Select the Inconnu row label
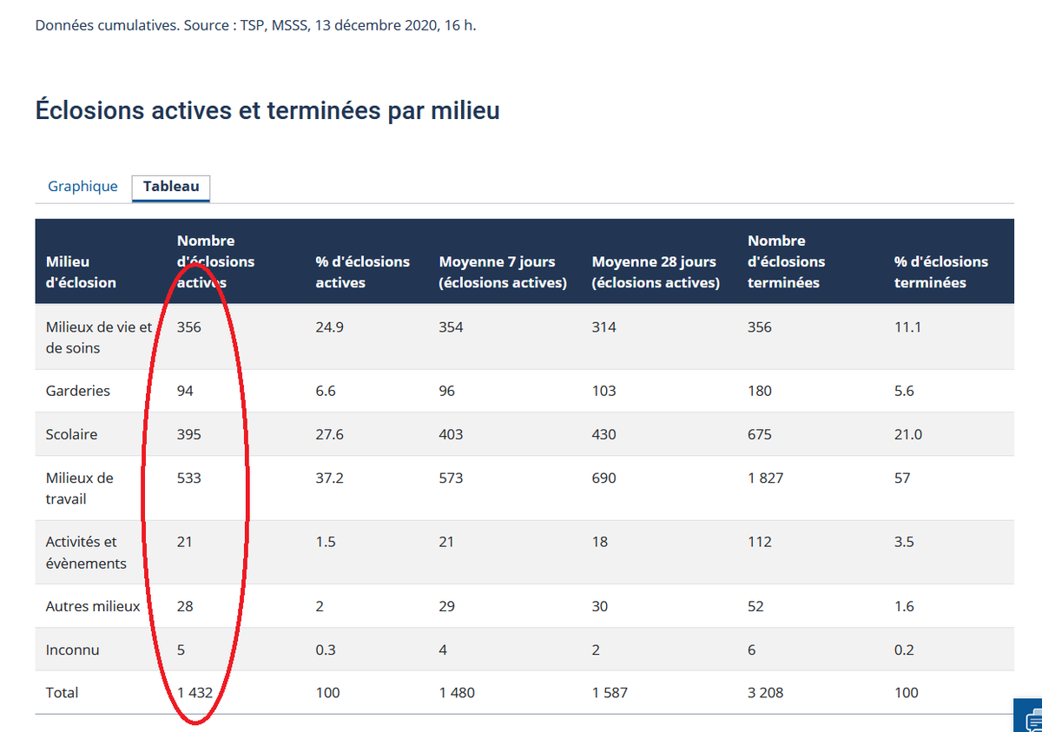Image resolution: width=1042 pixels, height=732 pixels. (x=70, y=650)
